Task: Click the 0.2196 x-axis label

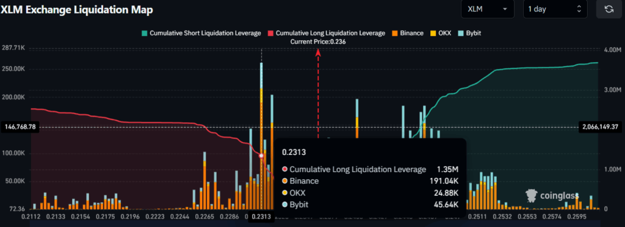Action: point(131,217)
